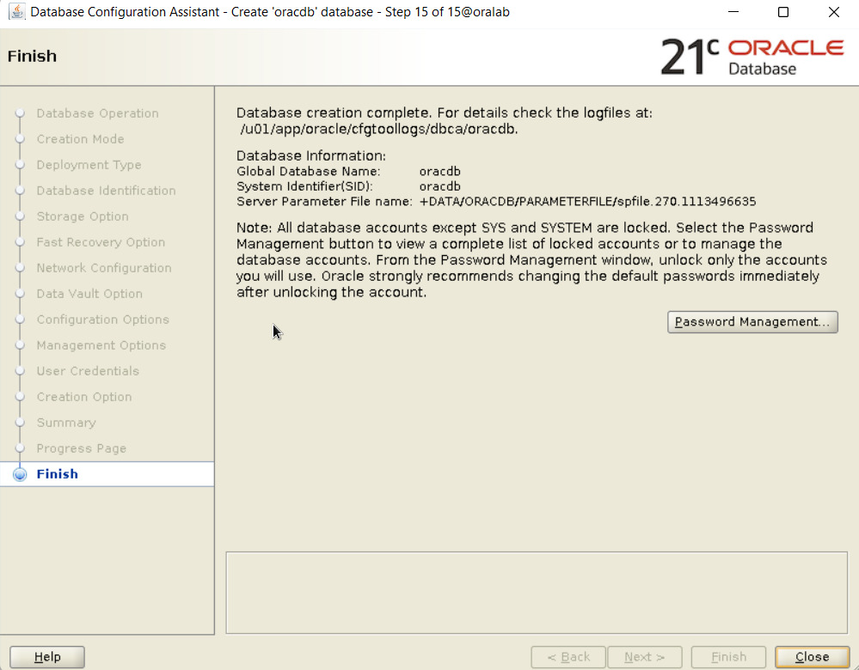This screenshot has width=859, height=670.
Task: Go to User Credentials step
Action: [88, 371]
